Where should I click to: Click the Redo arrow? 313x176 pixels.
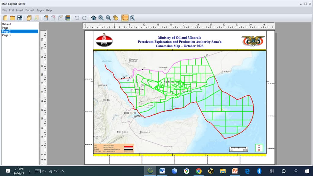84,18
